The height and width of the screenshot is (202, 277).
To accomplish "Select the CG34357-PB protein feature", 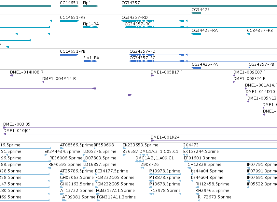I will click(261, 64).
